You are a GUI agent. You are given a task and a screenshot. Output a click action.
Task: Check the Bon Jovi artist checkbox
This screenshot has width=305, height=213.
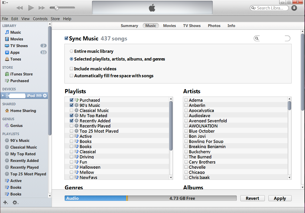coord(186,136)
